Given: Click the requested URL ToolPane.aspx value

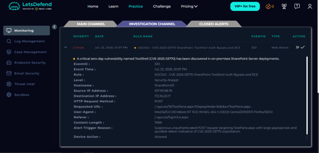Looking at the screenshot, I should 203,106.
